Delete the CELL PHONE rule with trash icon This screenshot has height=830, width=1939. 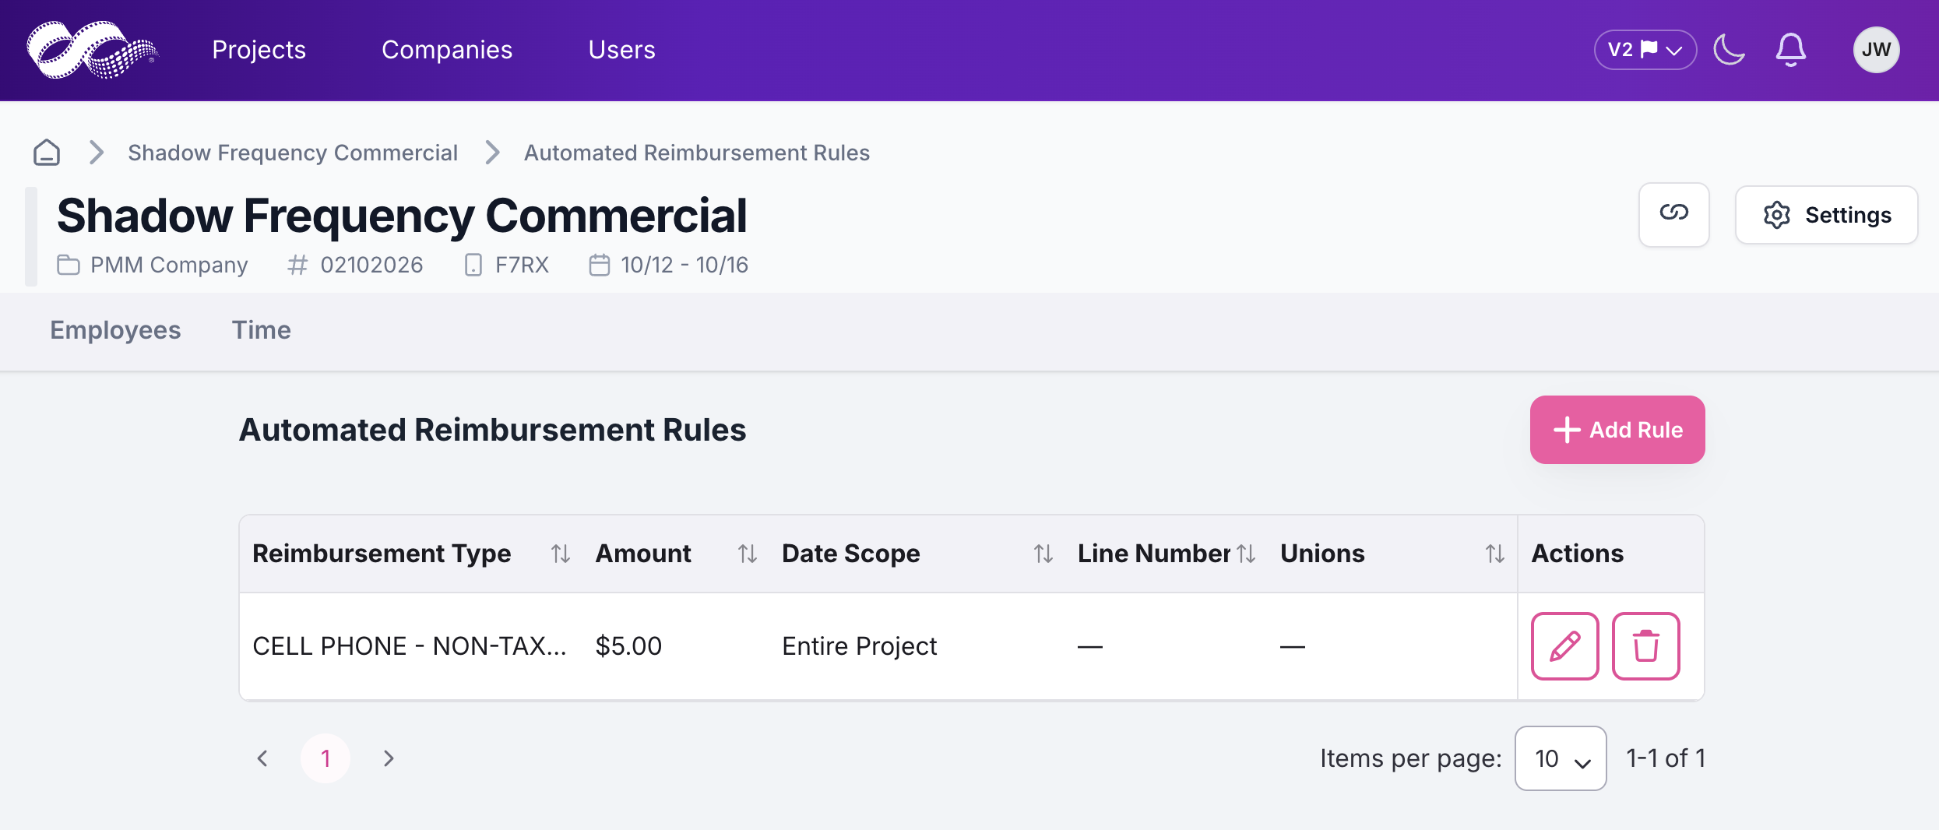coord(1645,646)
